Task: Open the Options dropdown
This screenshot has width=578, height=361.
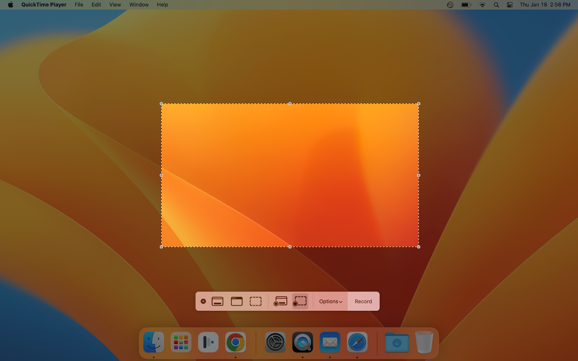Action: point(331,301)
